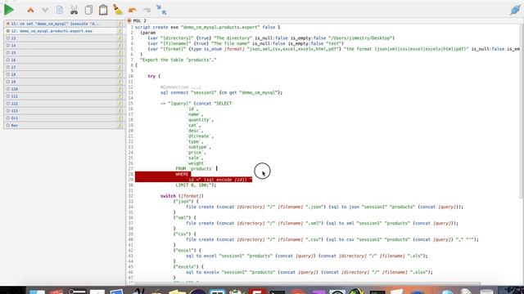Open the i1 cm set demo_cm_mysql entry
This screenshot has height=294, width=524.
tap(64, 24)
